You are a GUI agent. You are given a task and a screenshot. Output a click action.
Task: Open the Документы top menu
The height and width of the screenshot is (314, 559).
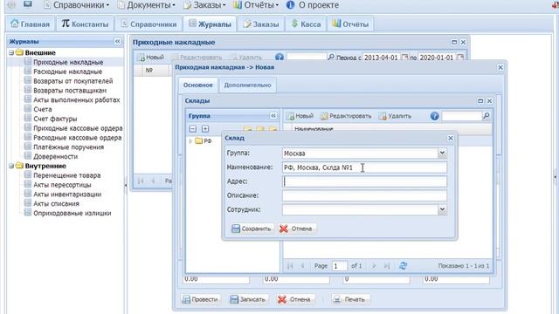click(x=147, y=5)
